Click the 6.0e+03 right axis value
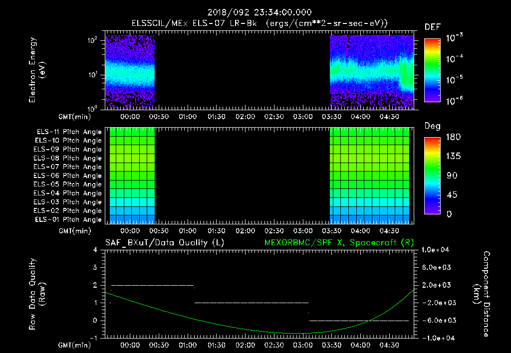Screen dimensions: 511x353 (x=437, y=268)
